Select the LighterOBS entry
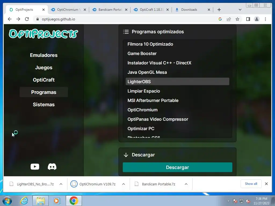This screenshot has width=275, height=206. [x=178, y=82]
